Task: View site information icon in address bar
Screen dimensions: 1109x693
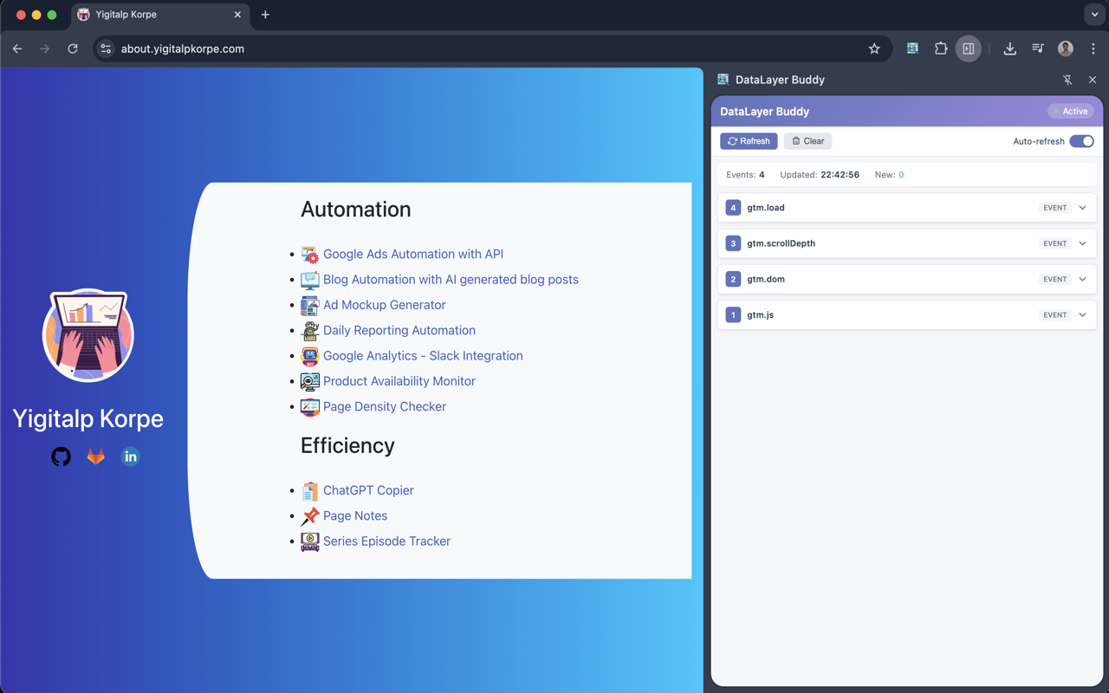Action: click(x=106, y=49)
